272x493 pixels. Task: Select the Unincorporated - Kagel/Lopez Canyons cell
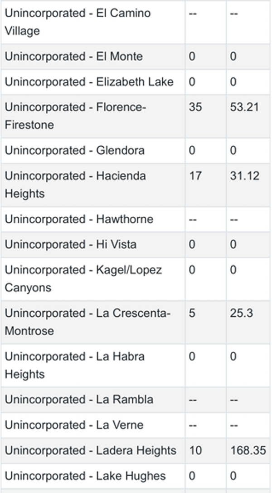pos(83,279)
